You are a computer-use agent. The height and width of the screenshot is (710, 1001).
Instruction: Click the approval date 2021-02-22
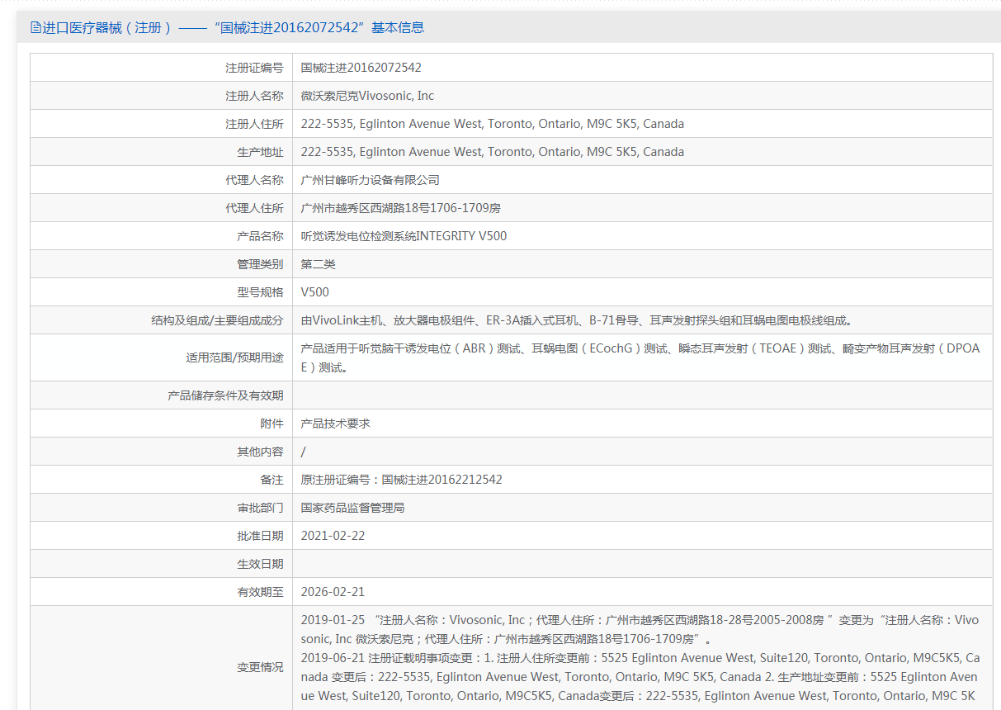click(333, 536)
